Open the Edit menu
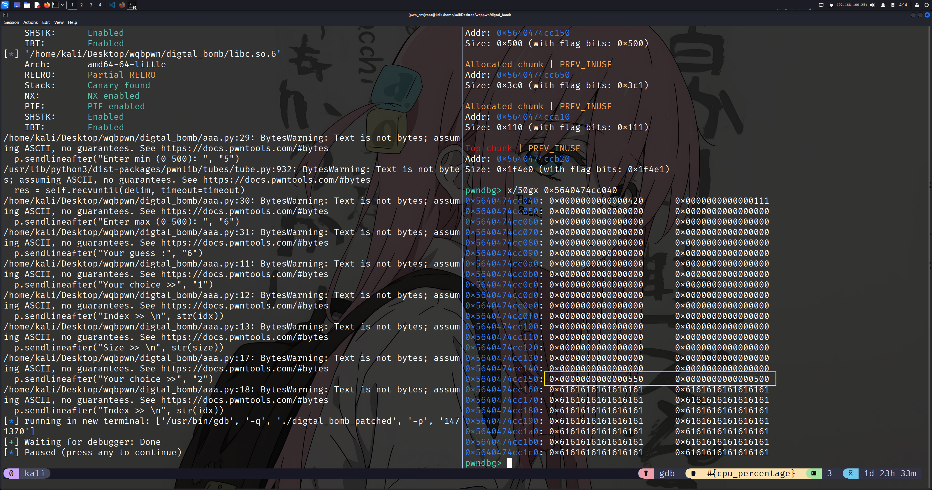This screenshot has width=932, height=490. (46, 22)
